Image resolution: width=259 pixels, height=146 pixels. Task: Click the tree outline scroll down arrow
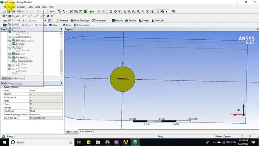[61, 74]
